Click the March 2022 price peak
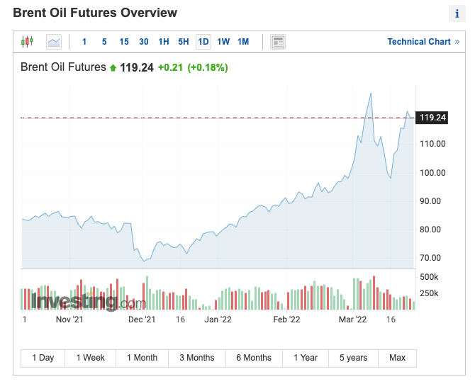475x384 pixels. pos(370,93)
